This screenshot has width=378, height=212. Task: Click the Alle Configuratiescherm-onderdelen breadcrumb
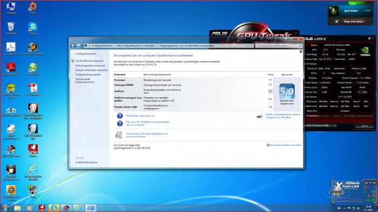click(x=136, y=46)
